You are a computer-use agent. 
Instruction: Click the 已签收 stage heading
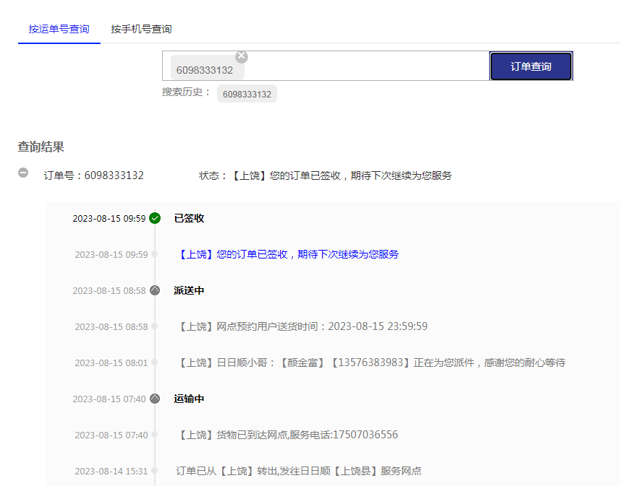click(189, 218)
